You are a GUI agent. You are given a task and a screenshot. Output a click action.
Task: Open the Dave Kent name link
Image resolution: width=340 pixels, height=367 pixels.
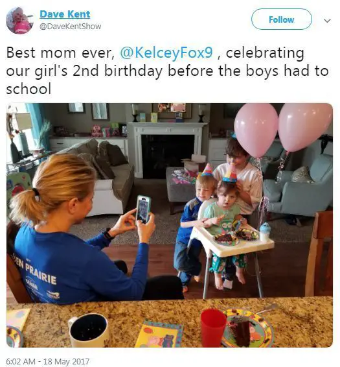coord(65,14)
